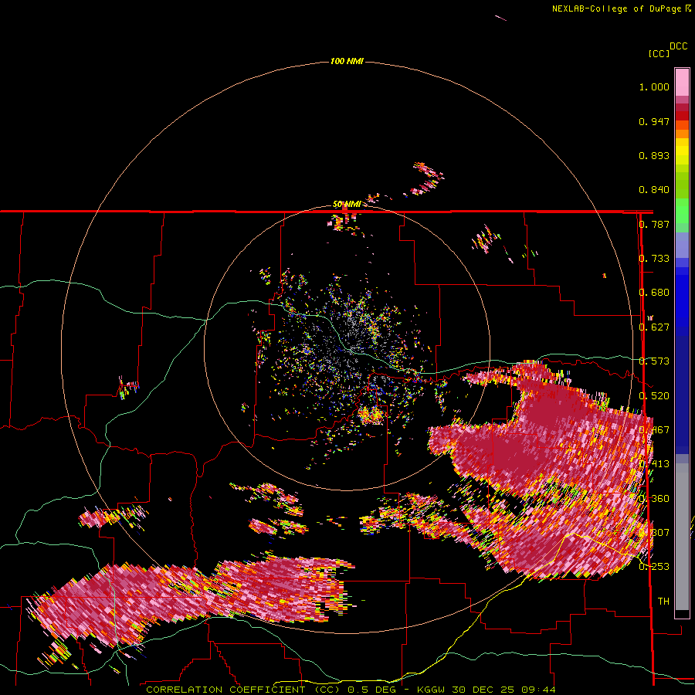Select the 0.733 scale value
The height and width of the screenshot is (695, 695).
point(654,259)
